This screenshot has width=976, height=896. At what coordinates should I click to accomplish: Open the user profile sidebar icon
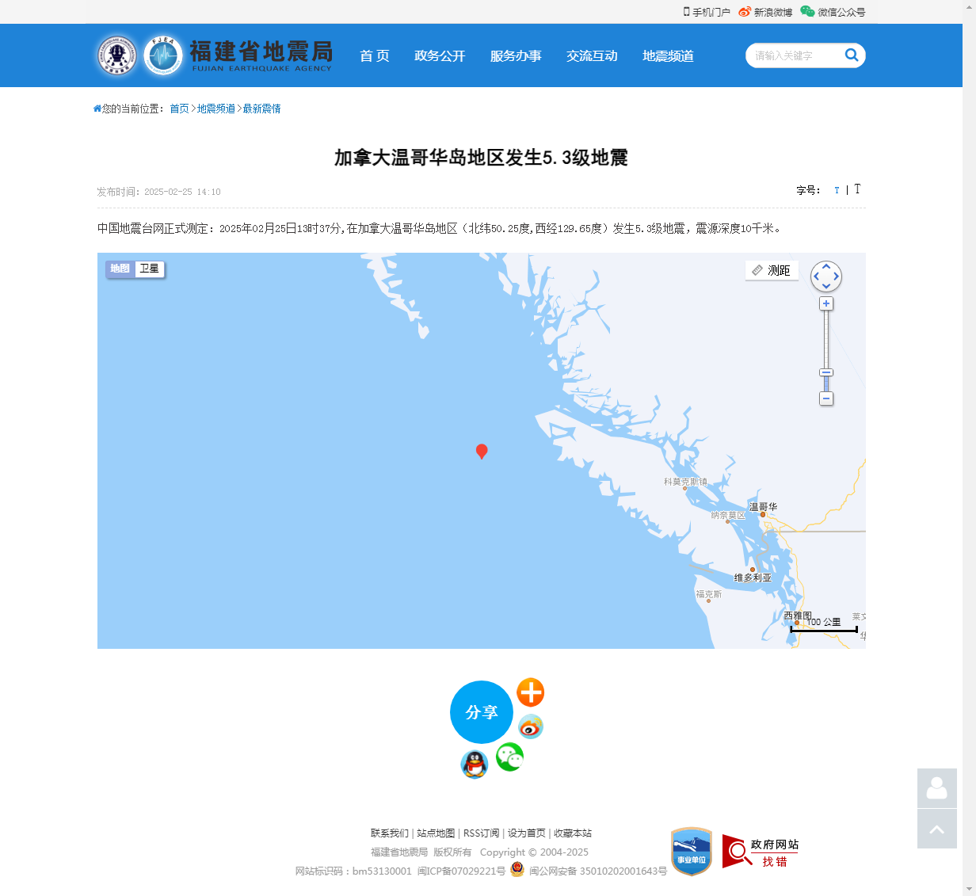tap(937, 788)
